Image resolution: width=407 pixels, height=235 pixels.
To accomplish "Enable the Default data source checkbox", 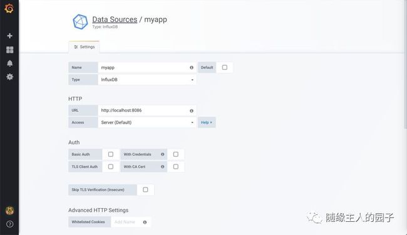I will (x=225, y=67).
